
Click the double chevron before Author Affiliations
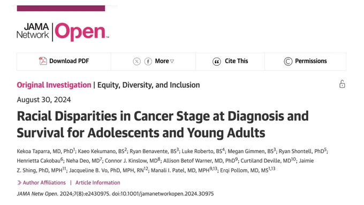point(19,183)
